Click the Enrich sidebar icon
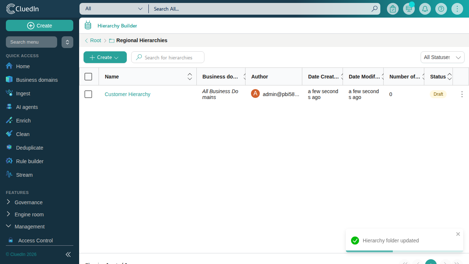This screenshot has width=469, height=264. click(9, 120)
